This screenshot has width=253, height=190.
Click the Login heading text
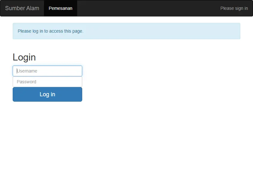pos(24,57)
